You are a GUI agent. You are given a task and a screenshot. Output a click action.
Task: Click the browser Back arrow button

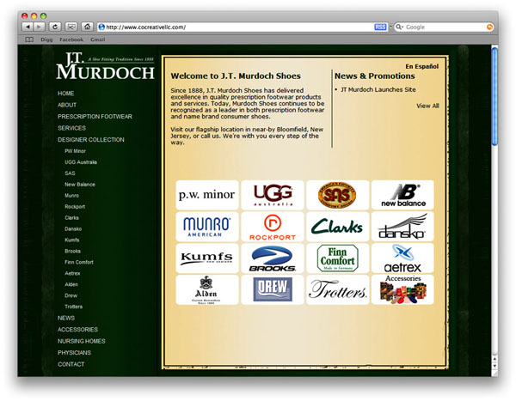pyautogui.click(x=28, y=27)
